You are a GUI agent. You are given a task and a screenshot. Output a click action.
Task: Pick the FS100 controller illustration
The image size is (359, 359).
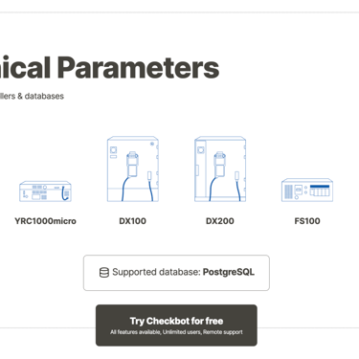307,190
